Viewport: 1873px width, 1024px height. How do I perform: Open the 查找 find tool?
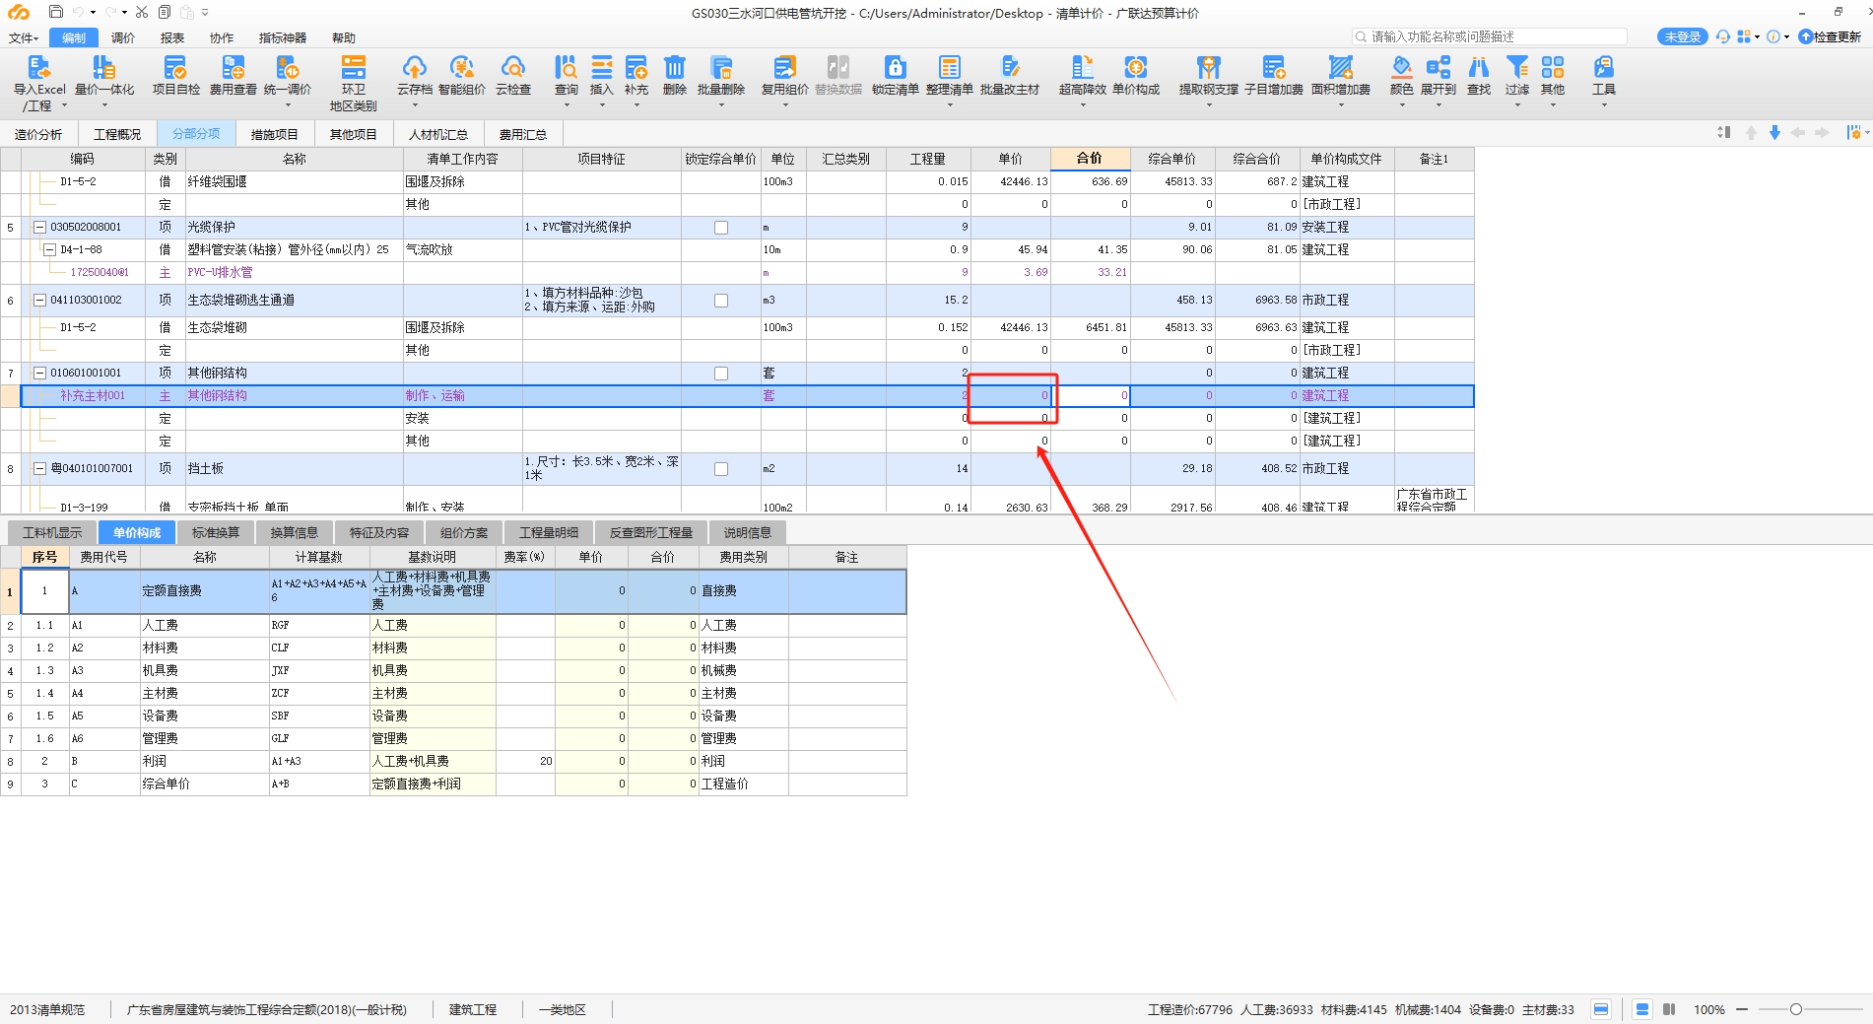pyautogui.click(x=1478, y=76)
